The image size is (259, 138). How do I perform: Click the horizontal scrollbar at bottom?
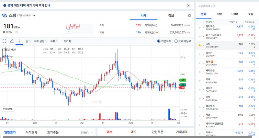[x=127, y=137]
